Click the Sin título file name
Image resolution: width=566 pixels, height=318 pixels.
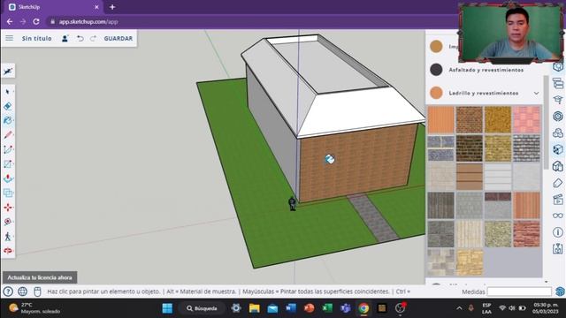click(x=36, y=38)
